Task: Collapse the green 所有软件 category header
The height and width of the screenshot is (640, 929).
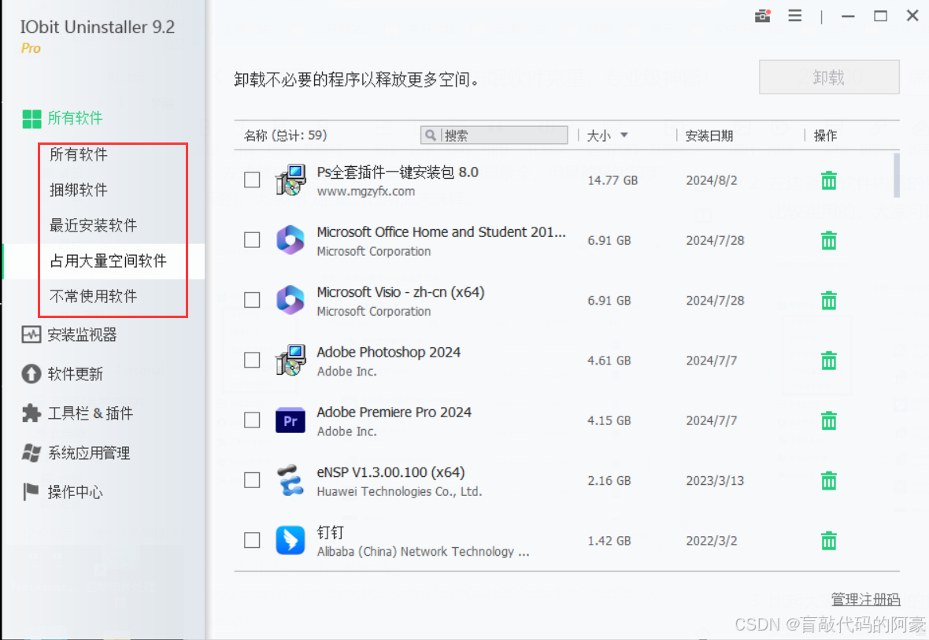Action: pyautogui.click(x=75, y=119)
